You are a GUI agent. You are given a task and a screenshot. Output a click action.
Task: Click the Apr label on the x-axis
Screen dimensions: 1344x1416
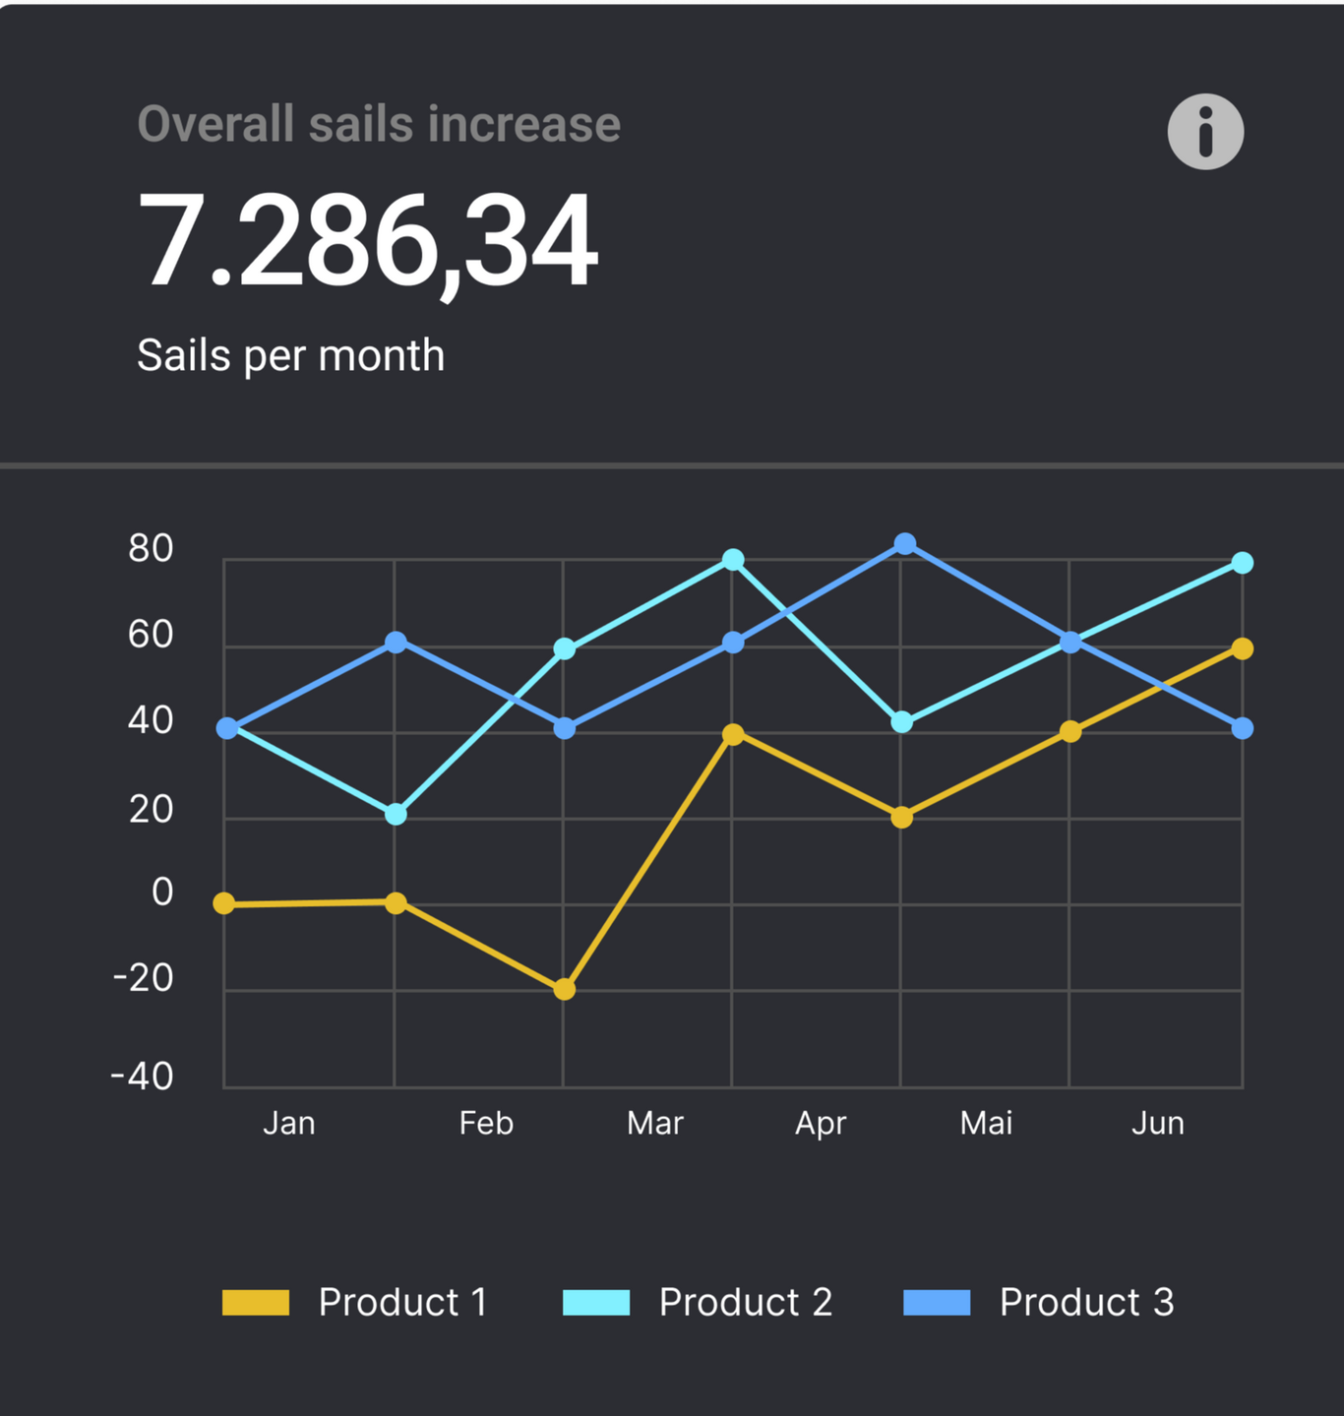pyautogui.click(x=820, y=1123)
